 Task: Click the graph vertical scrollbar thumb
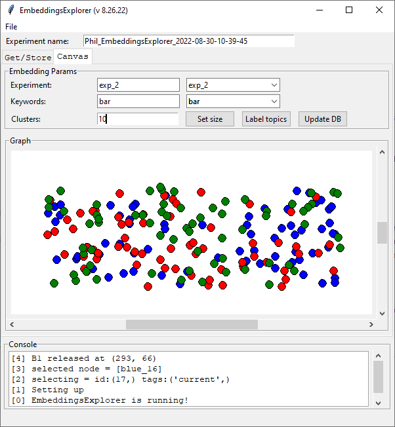click(x=382, y=232)
